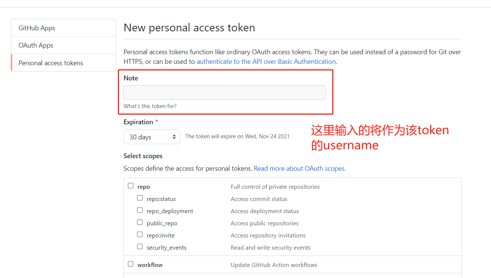Enable the security_events scope

(140, 246)
